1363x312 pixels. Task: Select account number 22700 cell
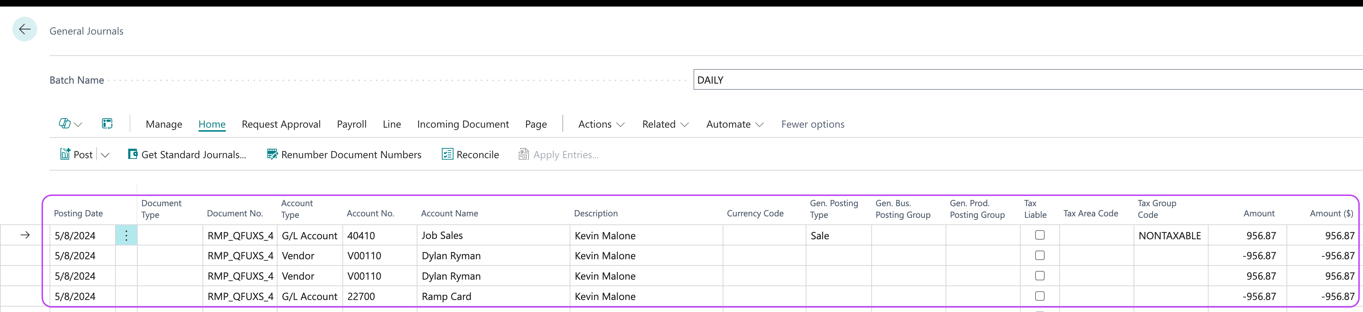380,296
